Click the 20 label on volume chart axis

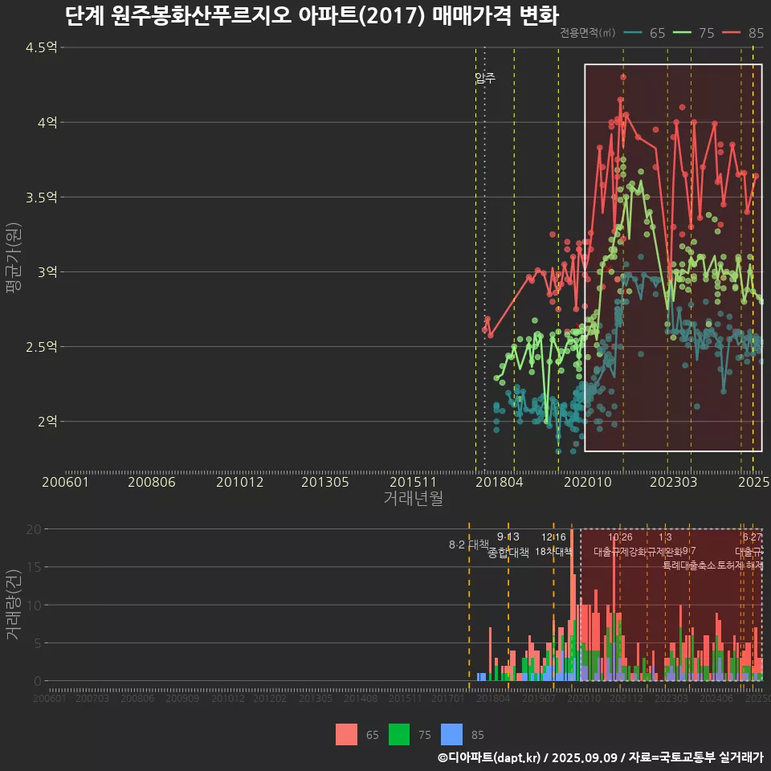click(34, 529)
